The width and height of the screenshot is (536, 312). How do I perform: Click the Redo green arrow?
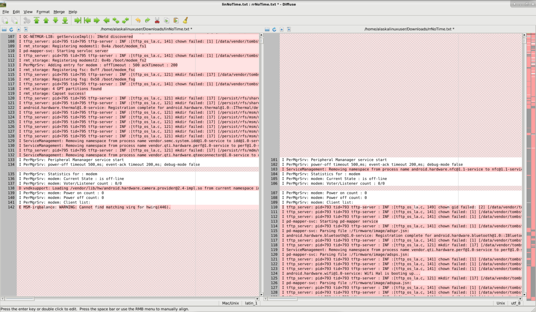tap(147, 21)
